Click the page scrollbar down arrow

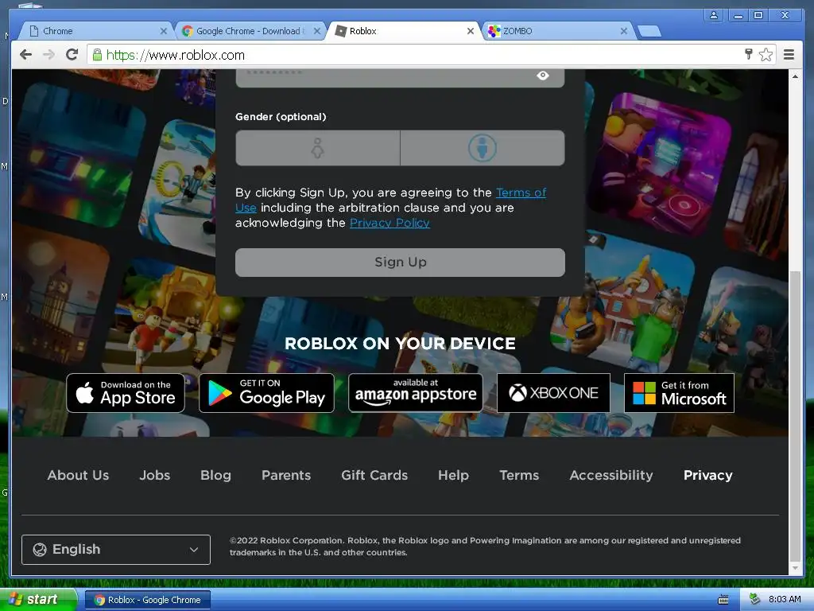pyautogui.click(x=795, y=568)
